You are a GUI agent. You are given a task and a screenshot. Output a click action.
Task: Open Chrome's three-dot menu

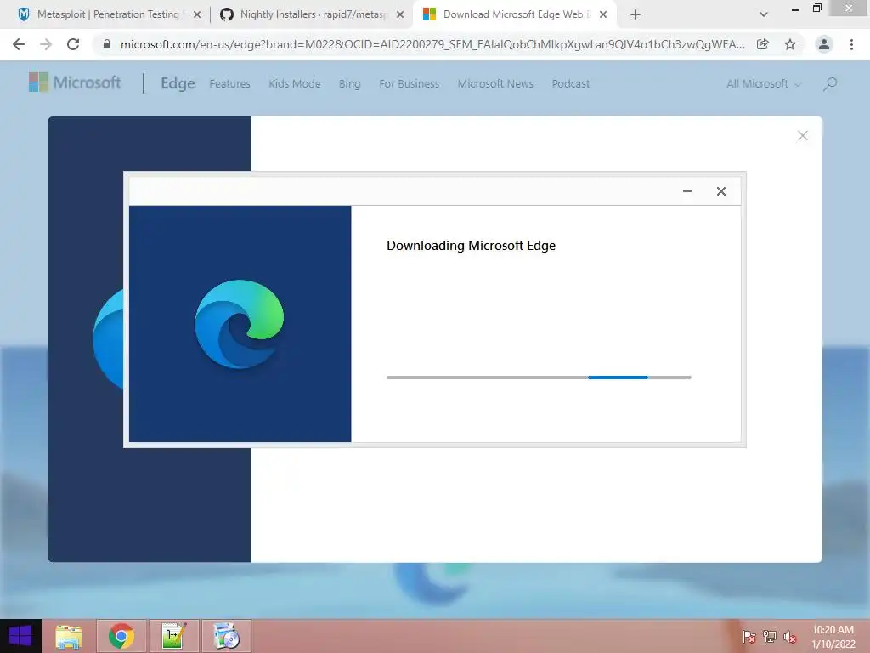(x=851, y=44)
